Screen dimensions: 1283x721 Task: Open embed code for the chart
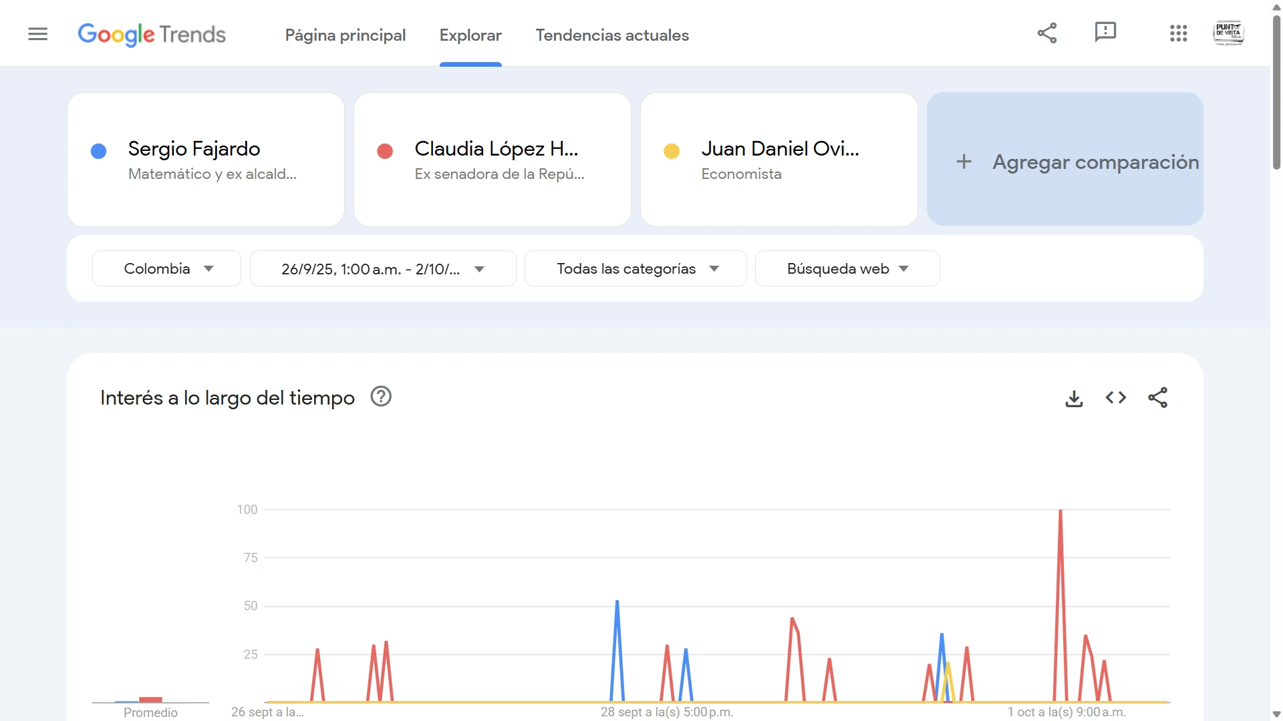1116,398
